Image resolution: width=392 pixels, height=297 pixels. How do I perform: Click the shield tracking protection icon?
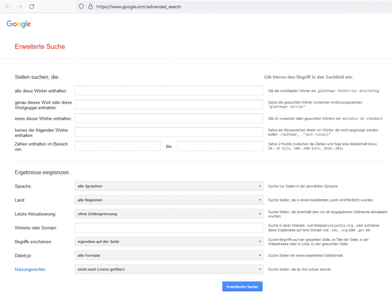coord(81,7)
